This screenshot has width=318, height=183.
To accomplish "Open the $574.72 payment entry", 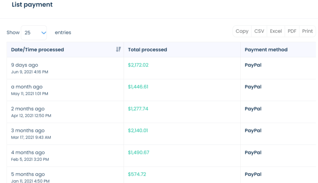I will pos(137,174).
